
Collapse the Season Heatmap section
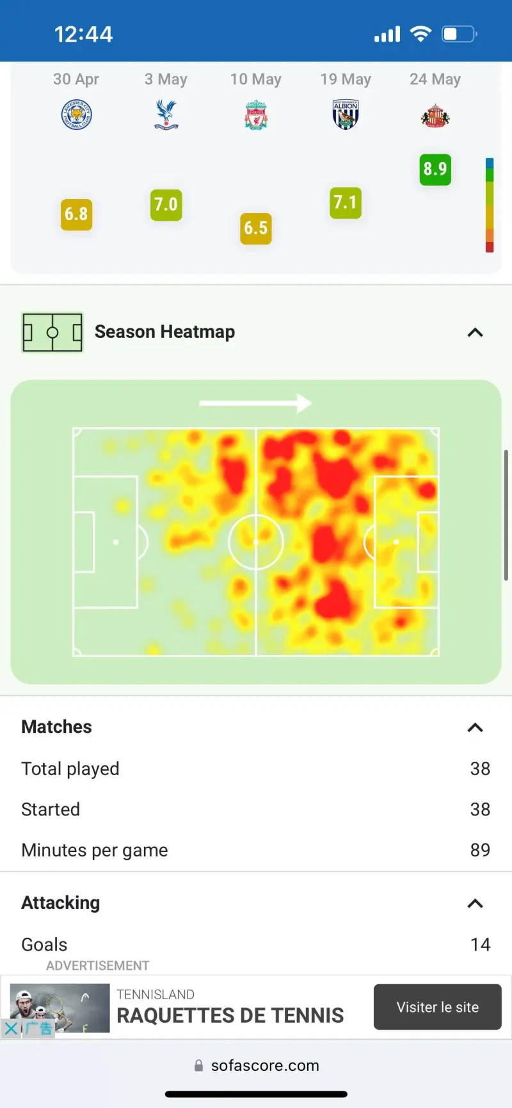[475, 332]
